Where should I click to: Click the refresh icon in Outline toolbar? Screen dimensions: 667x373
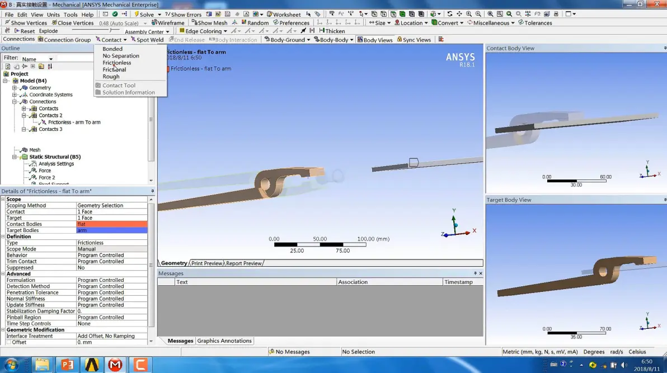[x=8, y=67]
